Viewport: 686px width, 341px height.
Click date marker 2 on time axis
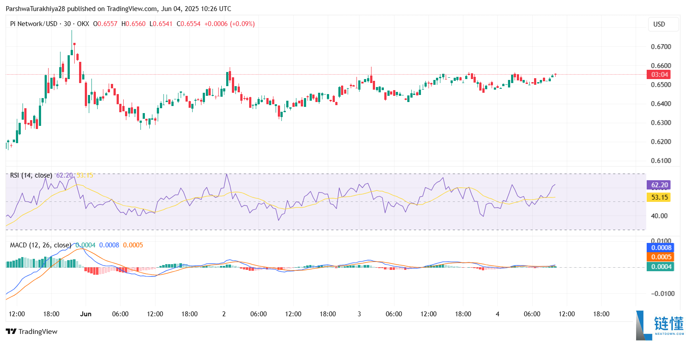click(x=224, y=314)
